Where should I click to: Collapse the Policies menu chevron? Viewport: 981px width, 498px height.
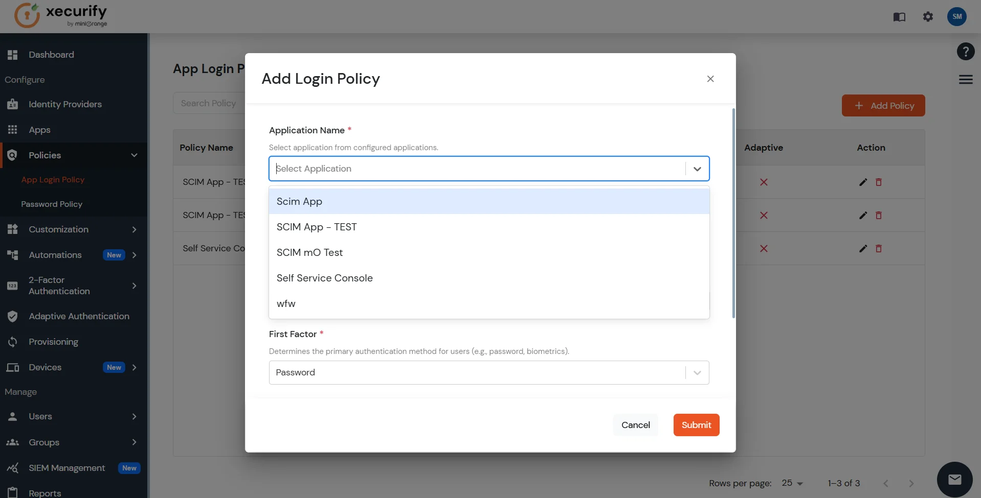[x=134, y=155]
